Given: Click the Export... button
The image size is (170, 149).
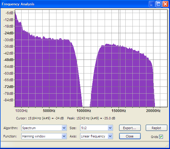Looking at the screenshot, I should pos(130,128).
